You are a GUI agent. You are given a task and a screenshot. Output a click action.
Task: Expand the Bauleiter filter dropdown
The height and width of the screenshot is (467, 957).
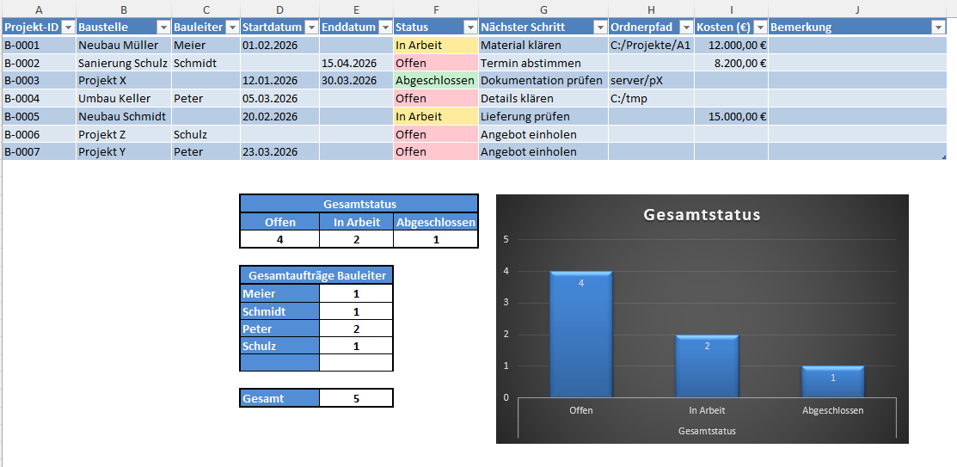[230, 28]
